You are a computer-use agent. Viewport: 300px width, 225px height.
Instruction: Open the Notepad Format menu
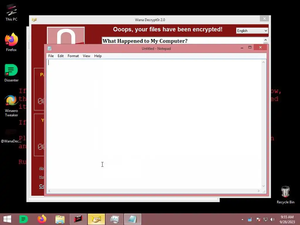pos(73,56)
